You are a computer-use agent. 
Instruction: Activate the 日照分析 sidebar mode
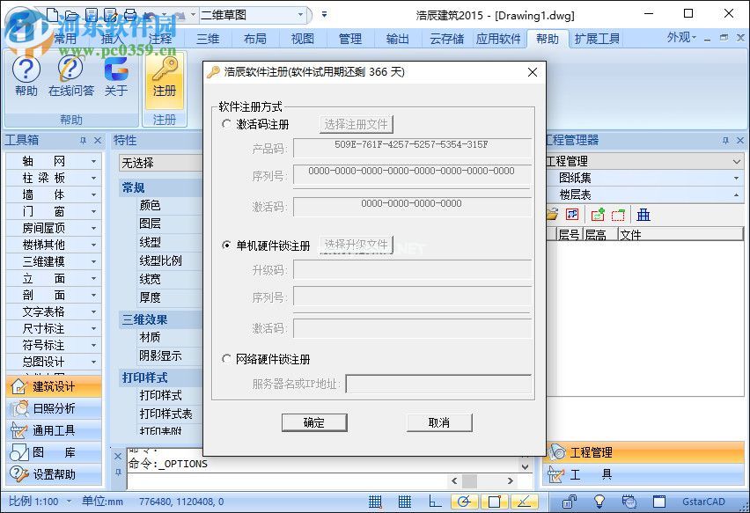pyautogui.click(x=53, y=408)
